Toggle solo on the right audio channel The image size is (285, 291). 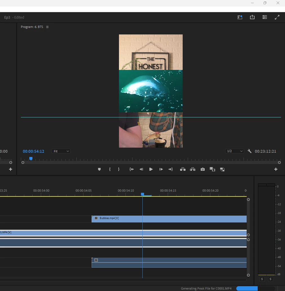(x=270, y=279)
